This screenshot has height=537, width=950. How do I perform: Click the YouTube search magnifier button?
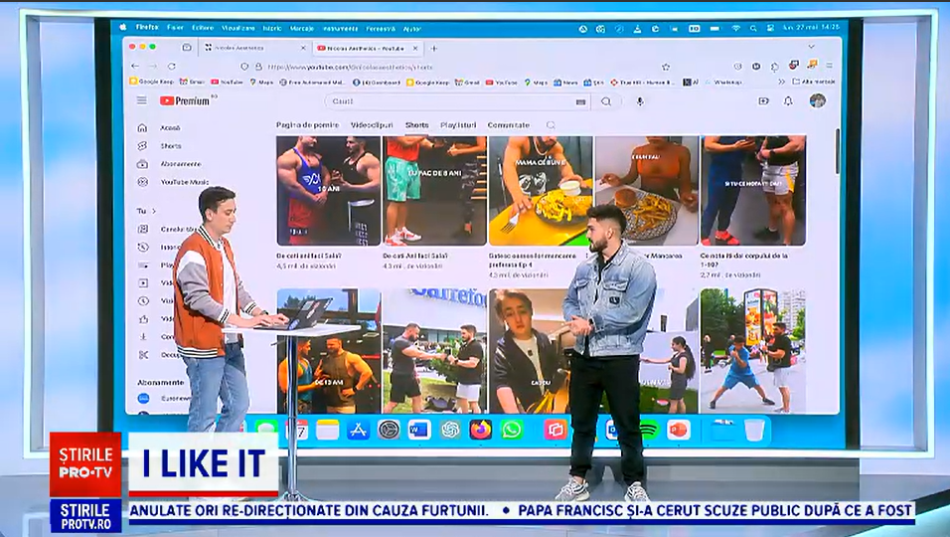point(606,101)
